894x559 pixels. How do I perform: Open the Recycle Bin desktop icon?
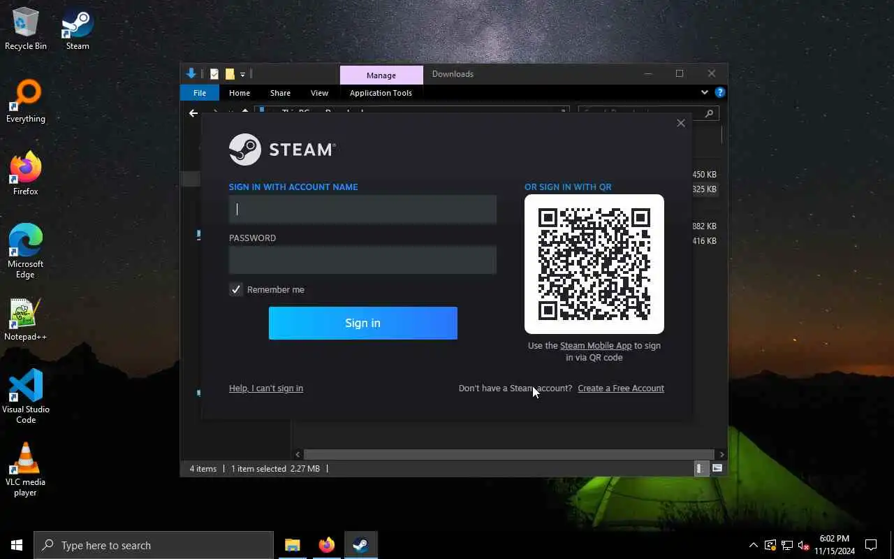point(26,29)
